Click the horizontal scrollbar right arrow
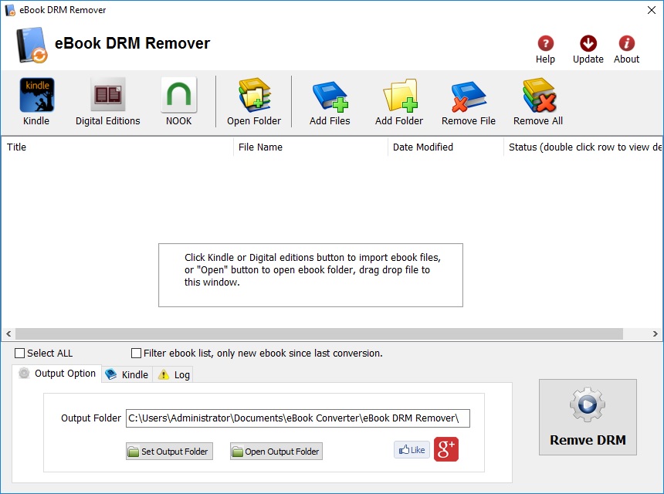This screenshot has height=494, width=664. [655, 333]
